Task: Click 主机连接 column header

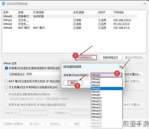Action: (78, 12)
